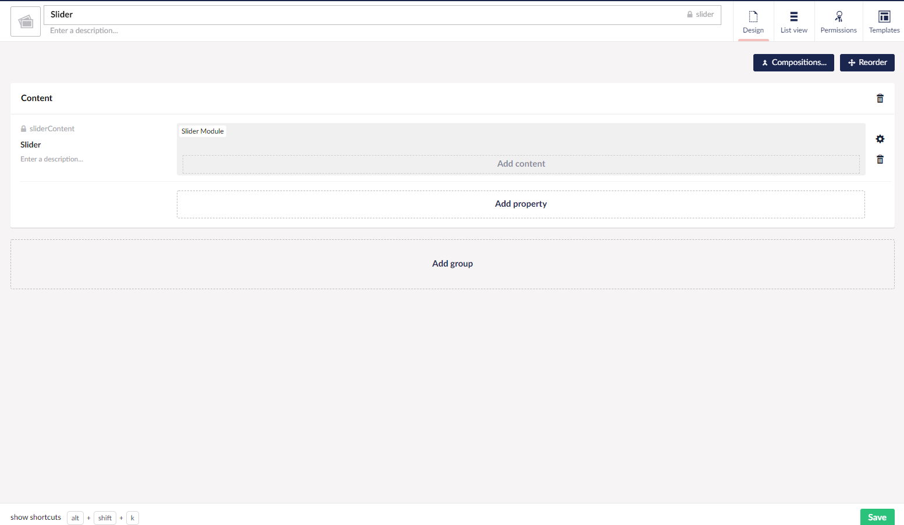The width and height of the screenshot is (904, 525).
Task: Click the document type icon picker
Action: [x=26, y=21]
